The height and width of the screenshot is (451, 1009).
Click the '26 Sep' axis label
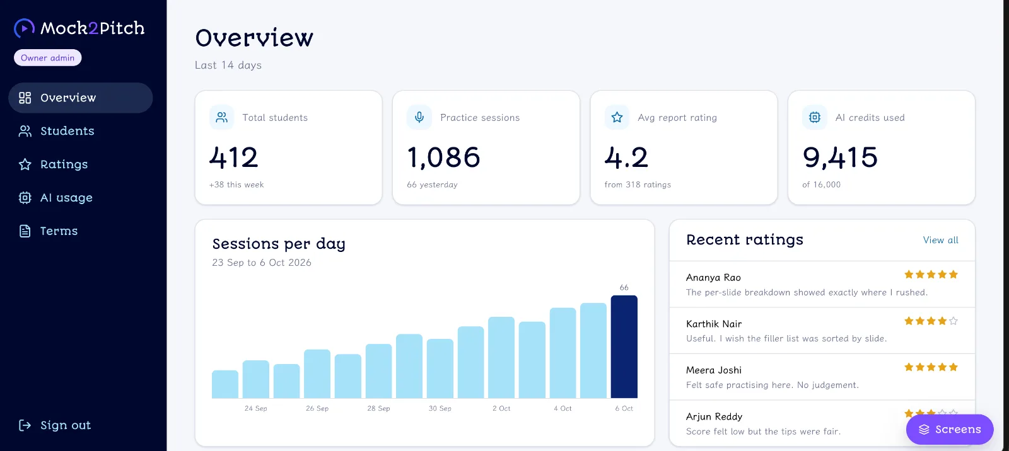tap(317, 409)
